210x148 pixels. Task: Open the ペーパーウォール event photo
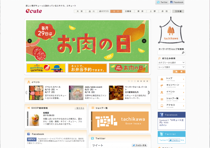pyautogui.click(x=116, y=93)
